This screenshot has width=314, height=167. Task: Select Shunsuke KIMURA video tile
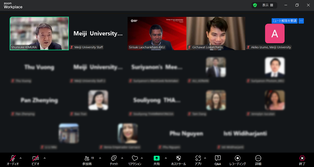39,33
